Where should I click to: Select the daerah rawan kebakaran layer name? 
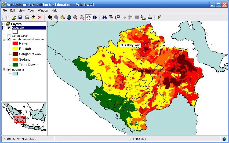click(x=28, y=39)
